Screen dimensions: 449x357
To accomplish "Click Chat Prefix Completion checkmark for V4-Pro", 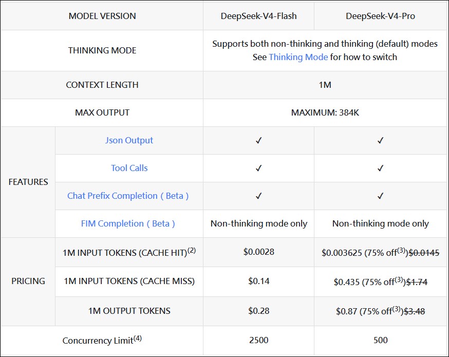I will click(380, 196).
